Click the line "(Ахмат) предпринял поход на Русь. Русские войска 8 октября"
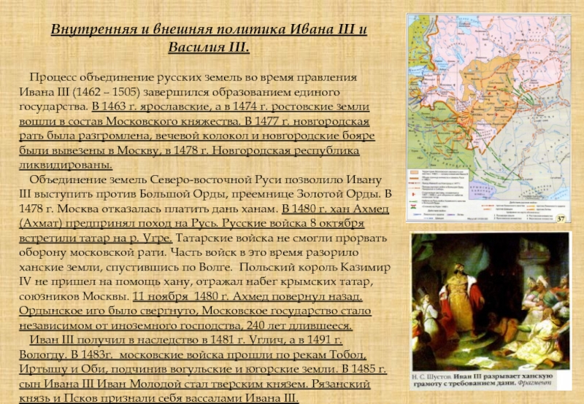Image resolution: width=584 pixels, height=404 pixels. point(191,224)
